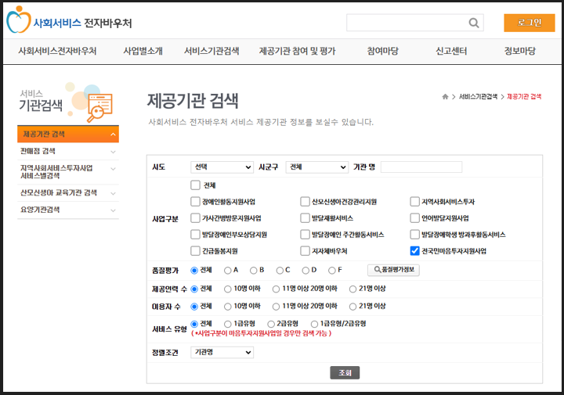
Task: Click the magnifier search icon in header
Action: point(474,23)
